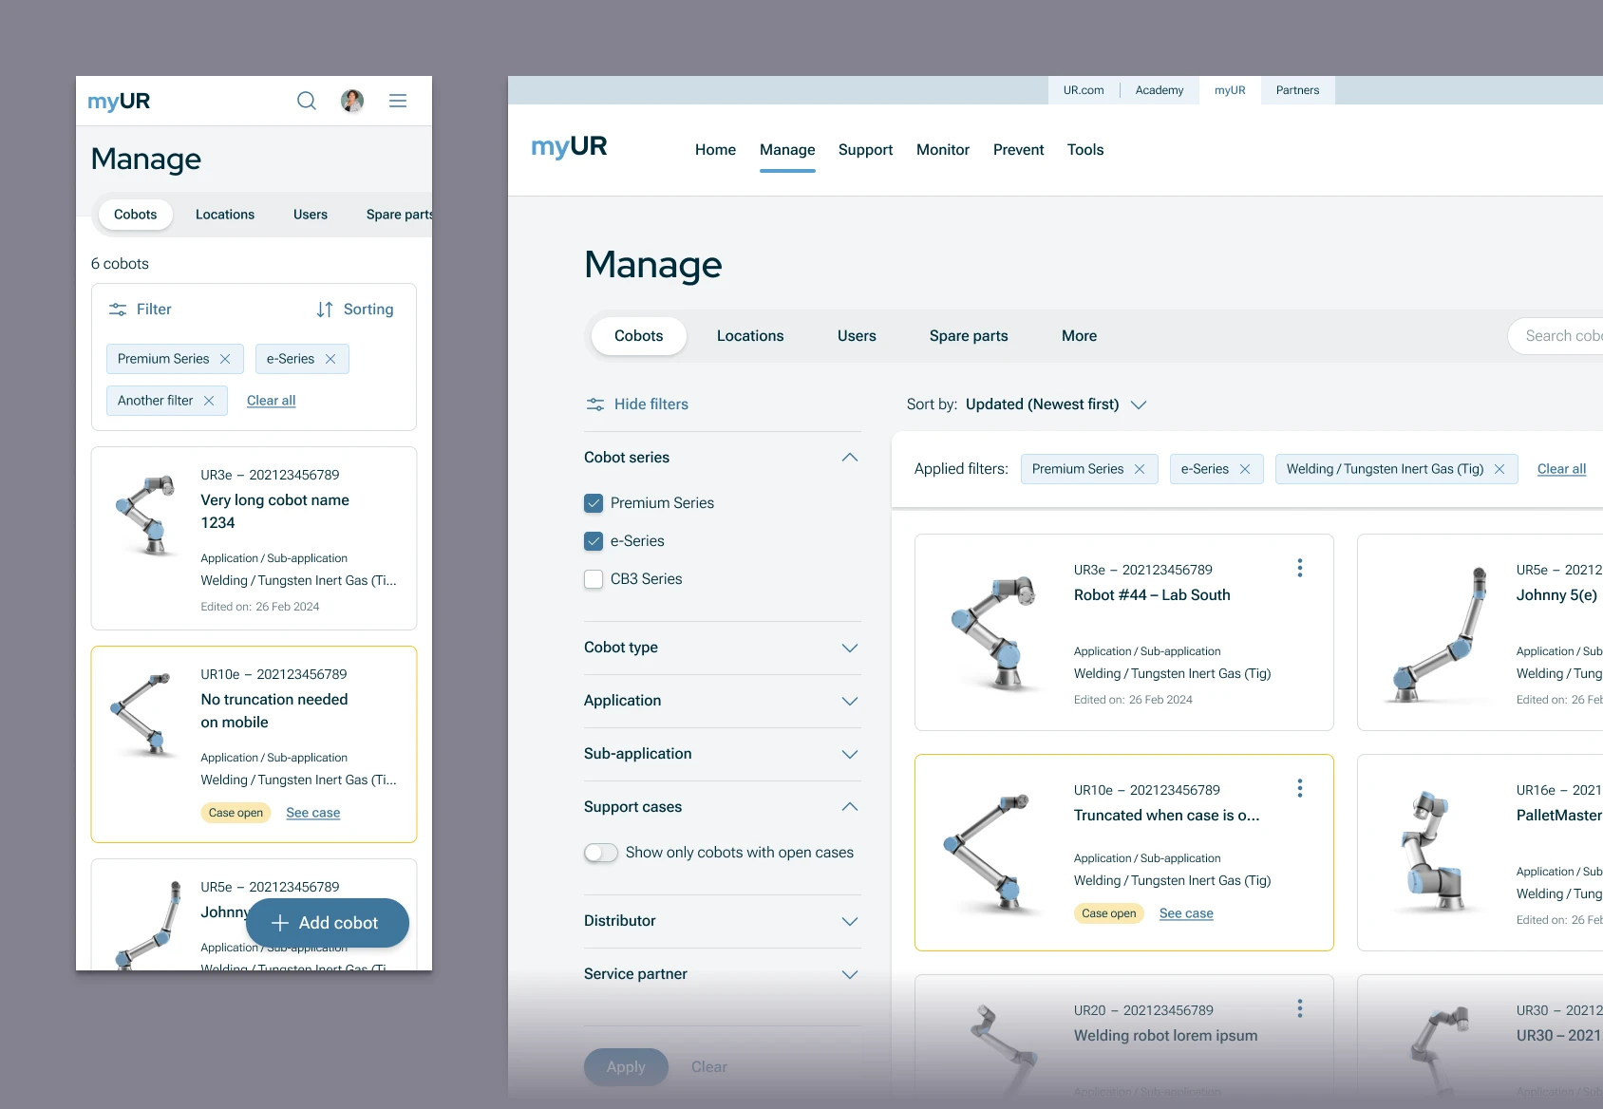Toggle Show only cobots with open cases
The image size is (1603, 1109).
[x=601, y=853]
